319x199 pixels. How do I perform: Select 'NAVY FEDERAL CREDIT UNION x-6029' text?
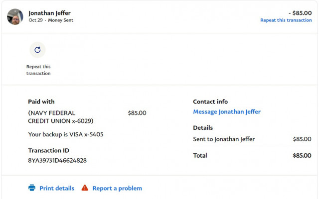[x=61, y=117]
